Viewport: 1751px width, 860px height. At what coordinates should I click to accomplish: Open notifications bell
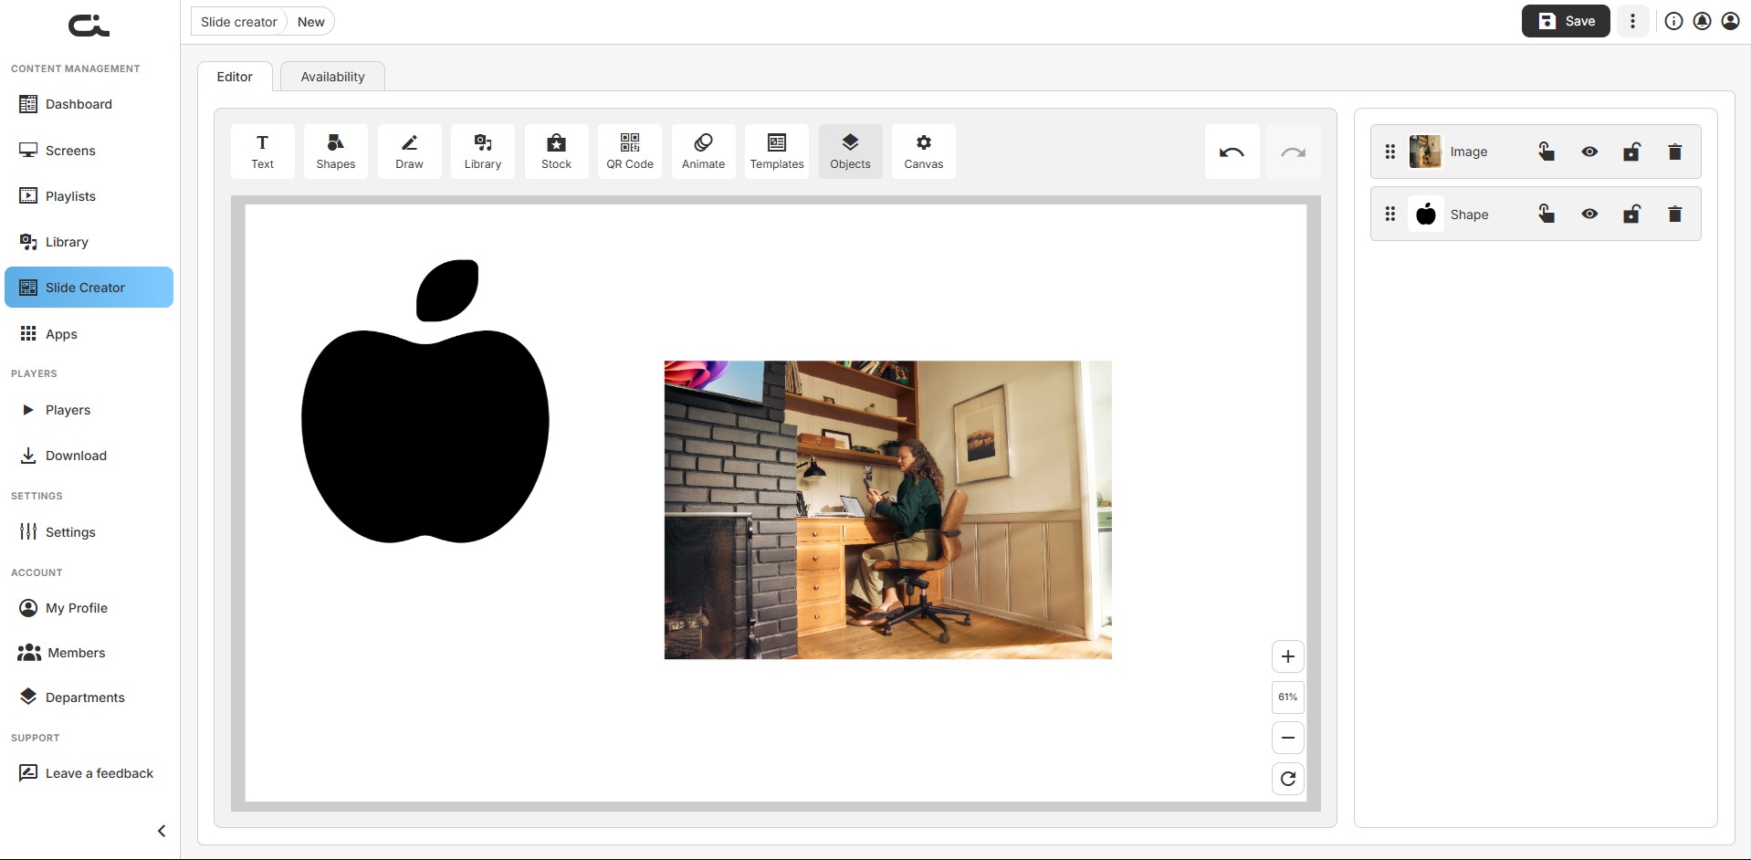pos(1702,21)
